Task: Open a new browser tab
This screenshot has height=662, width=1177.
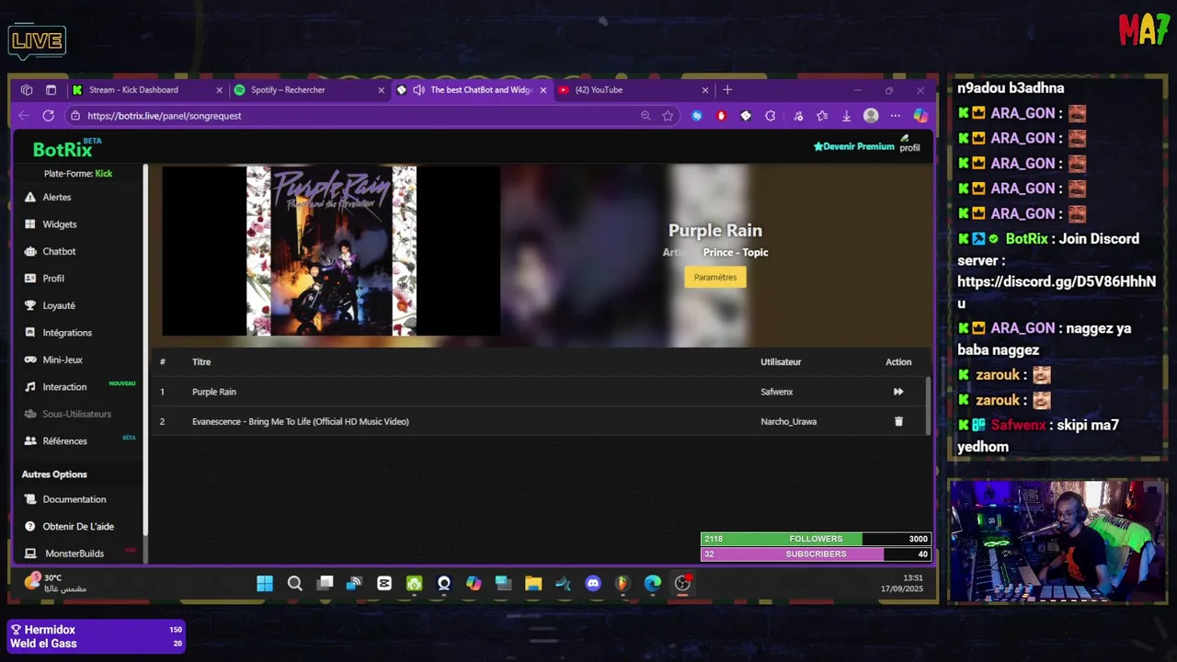Action: pos(727,90)
